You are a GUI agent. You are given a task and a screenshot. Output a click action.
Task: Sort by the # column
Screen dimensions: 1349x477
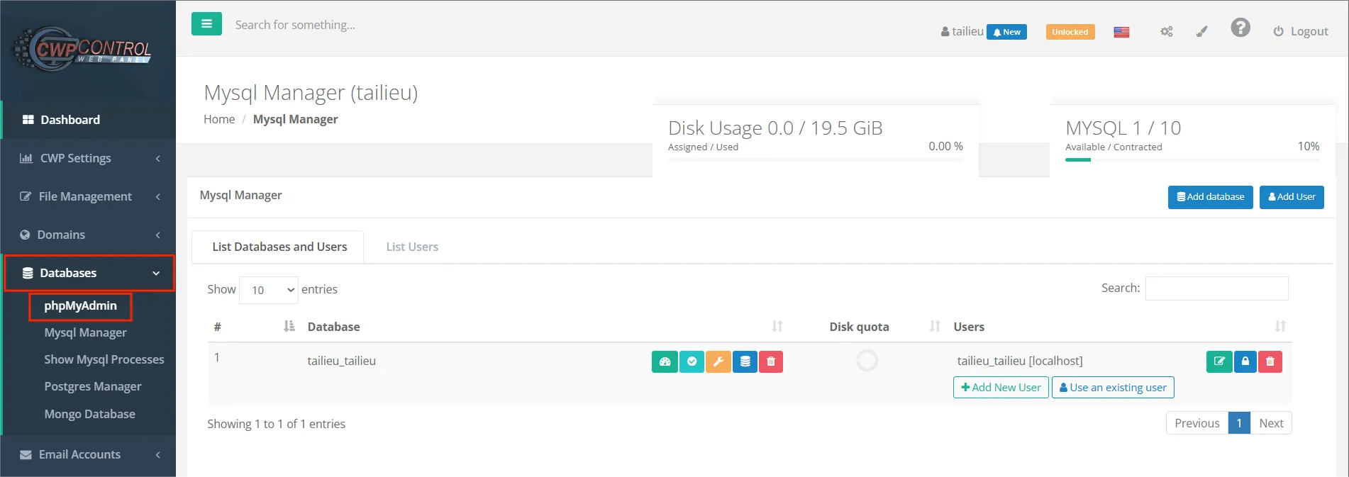point(289,326)
